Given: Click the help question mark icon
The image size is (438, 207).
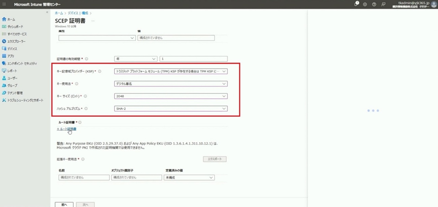Looking at the screenshot, I should pyautogui.click(x=374, y=4).
